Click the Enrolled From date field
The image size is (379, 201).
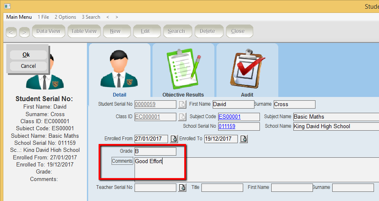point(151,139)
